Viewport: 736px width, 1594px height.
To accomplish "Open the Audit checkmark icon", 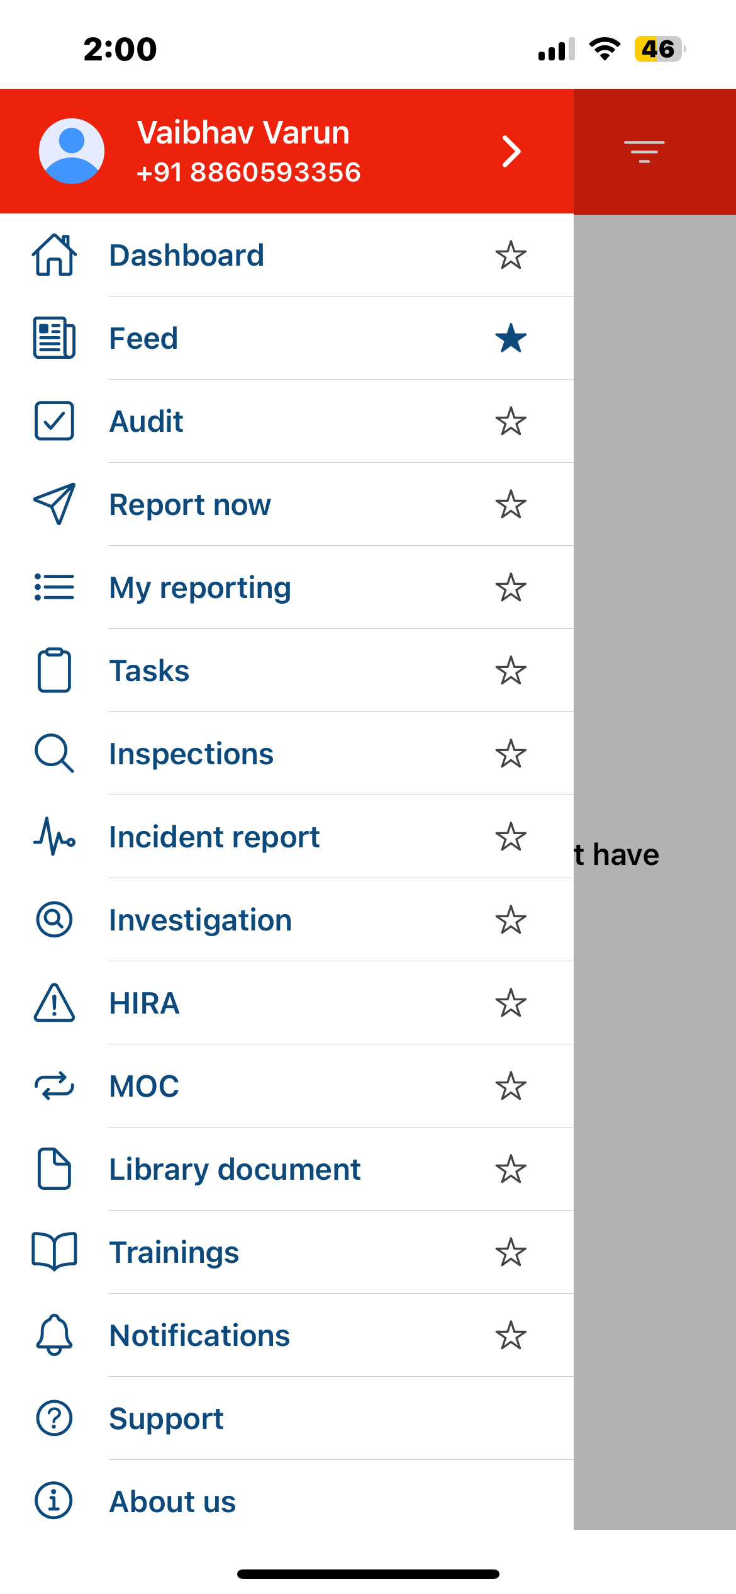I will [x=54, y=421].
